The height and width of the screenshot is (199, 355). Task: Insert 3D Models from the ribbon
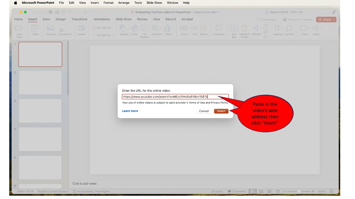coord(145,31)
